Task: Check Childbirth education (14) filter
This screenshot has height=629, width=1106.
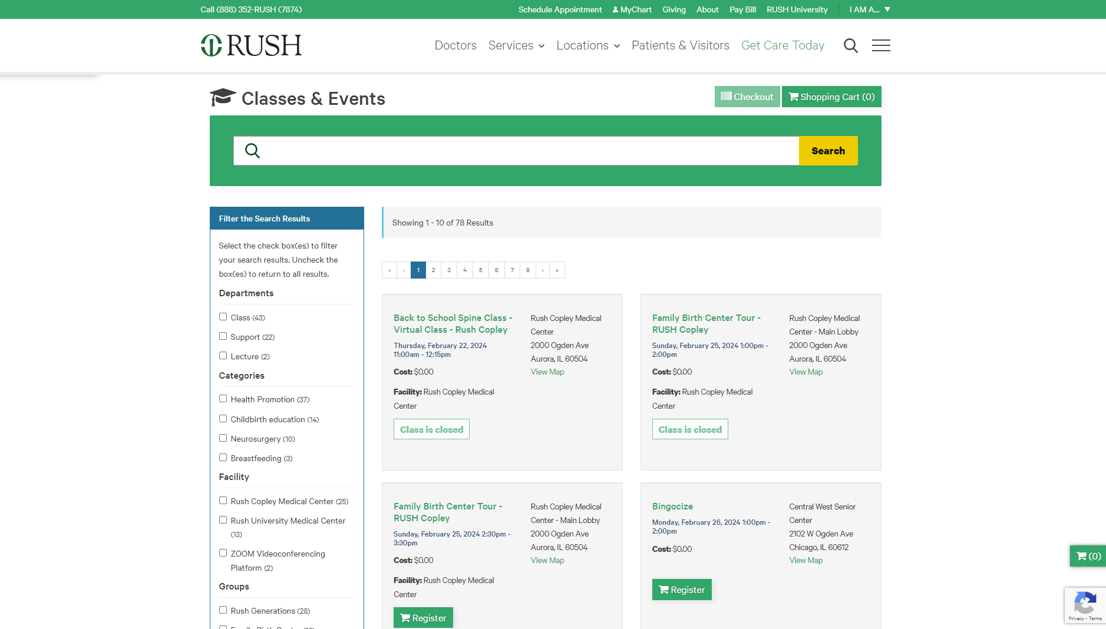Action: pos(223,419)
